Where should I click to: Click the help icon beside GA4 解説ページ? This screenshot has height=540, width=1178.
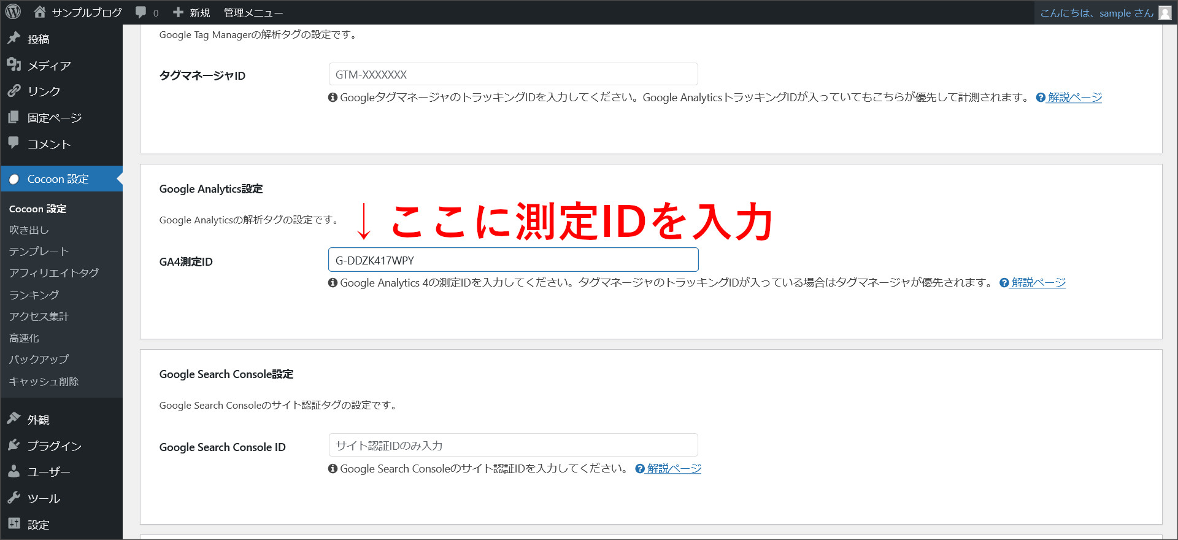[1004, 283]
